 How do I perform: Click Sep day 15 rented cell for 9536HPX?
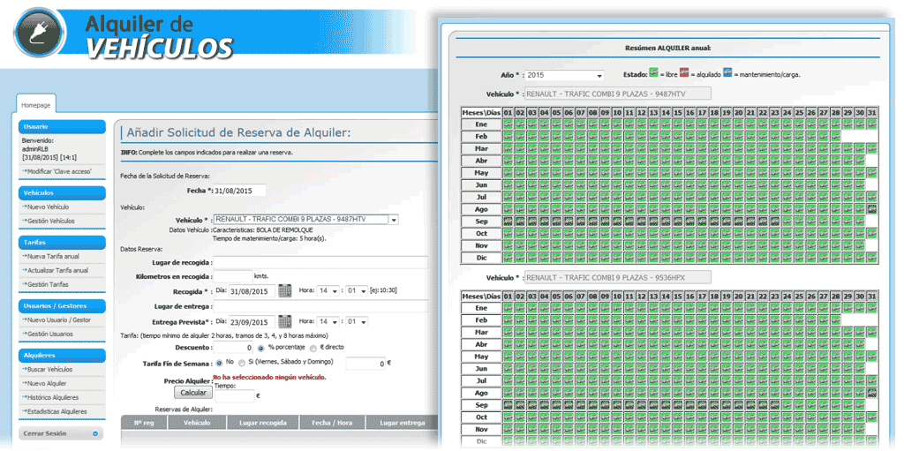tap(678, 405)
